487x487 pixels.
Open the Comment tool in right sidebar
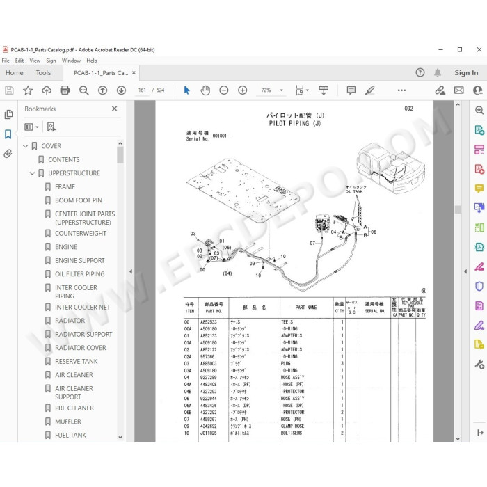[479, 189]
